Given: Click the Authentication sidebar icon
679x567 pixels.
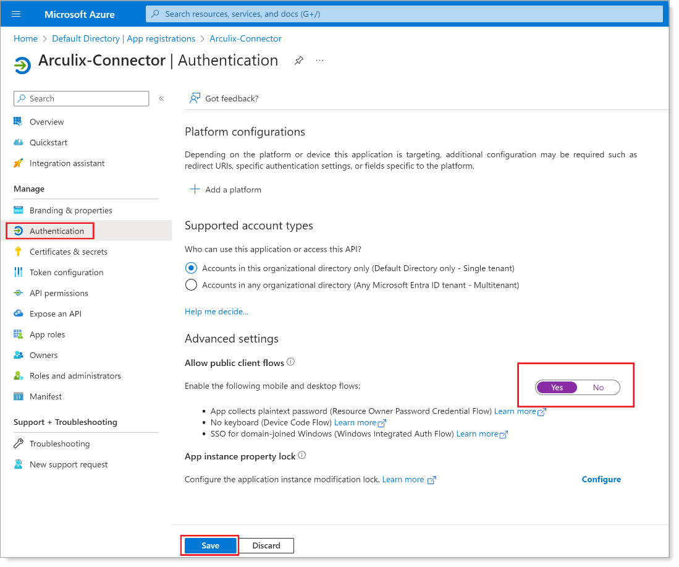Looking at the screenshot, I should [x=18, y=231].
